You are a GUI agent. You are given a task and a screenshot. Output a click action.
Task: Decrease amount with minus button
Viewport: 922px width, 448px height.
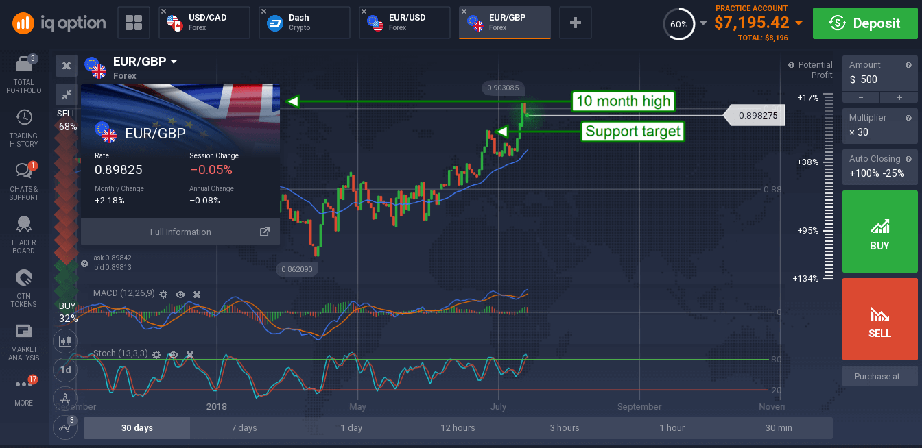[861, 97]
